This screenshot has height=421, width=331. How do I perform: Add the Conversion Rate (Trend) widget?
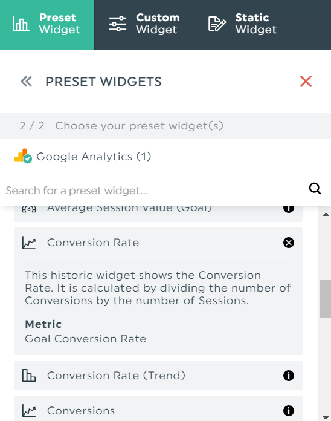click(x=158, y=376)
